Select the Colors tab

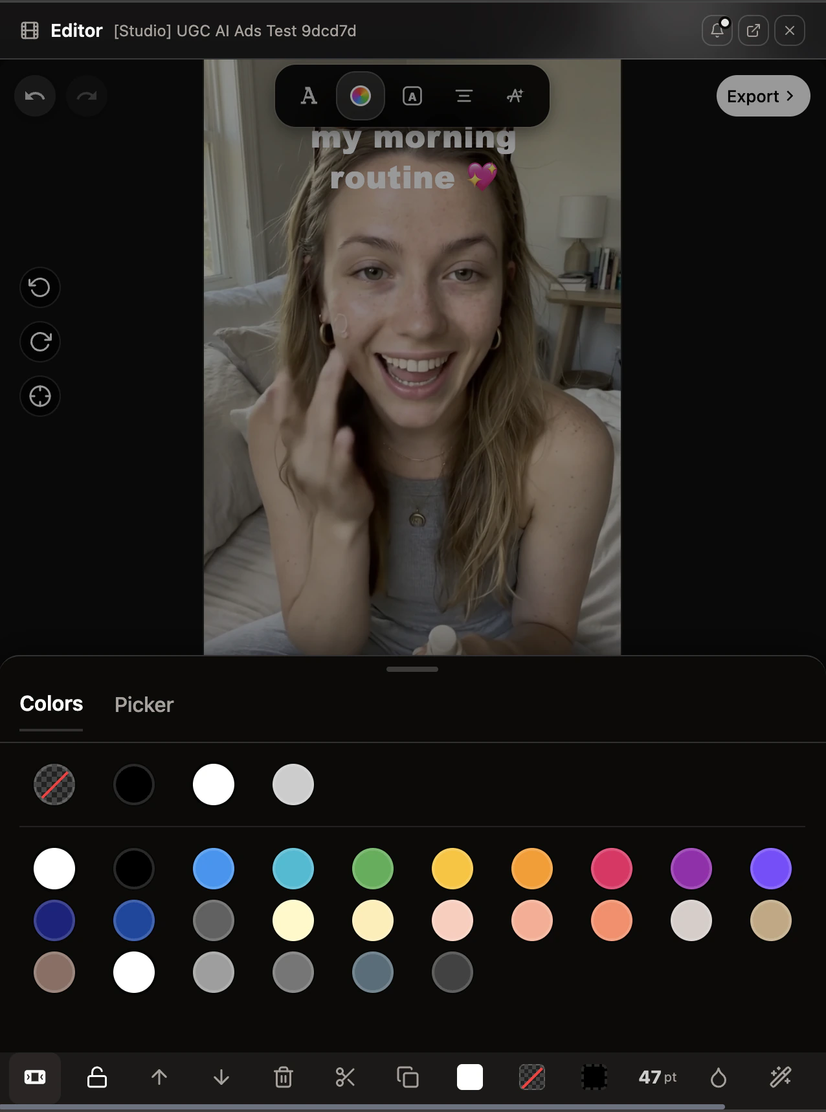(x=51, y=704)
